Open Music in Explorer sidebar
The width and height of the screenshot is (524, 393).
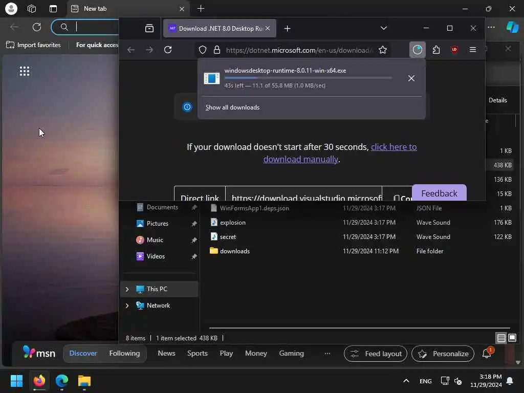pyautogui.click(x=155, y=240)
